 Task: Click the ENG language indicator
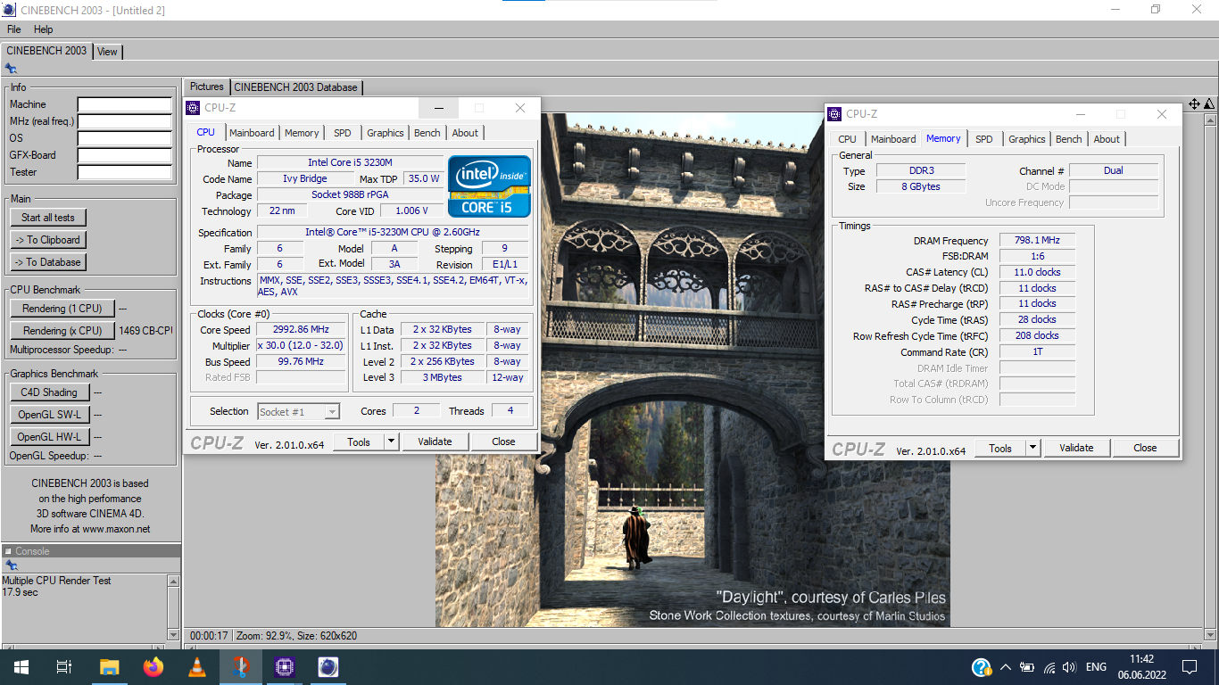click(x=1096, y=667)
